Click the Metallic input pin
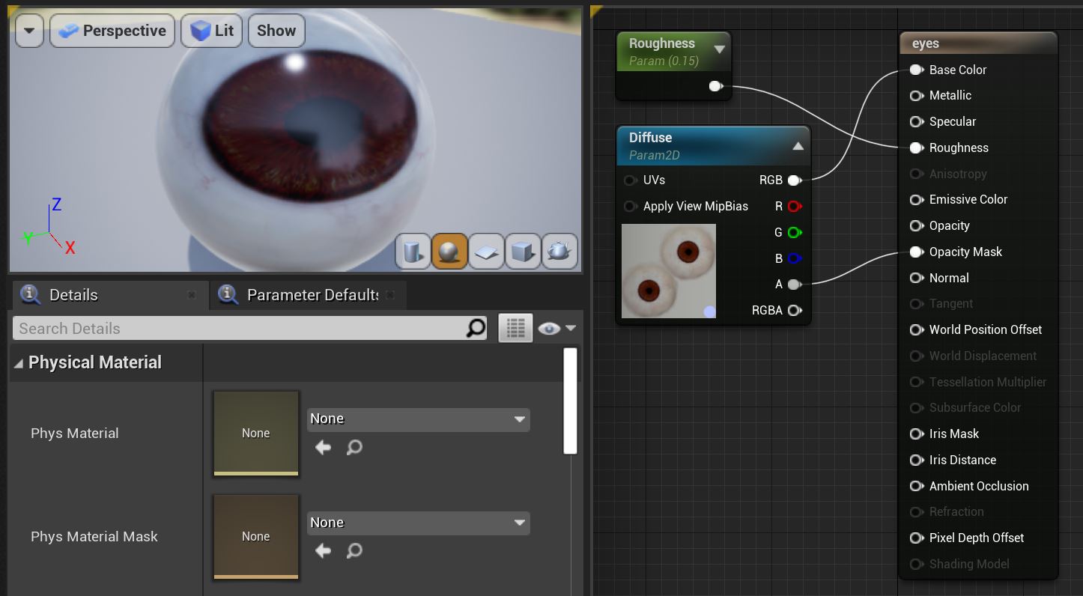Viewport: 1083px width, 596px height. pyautogui.click(x=917, y=96)
